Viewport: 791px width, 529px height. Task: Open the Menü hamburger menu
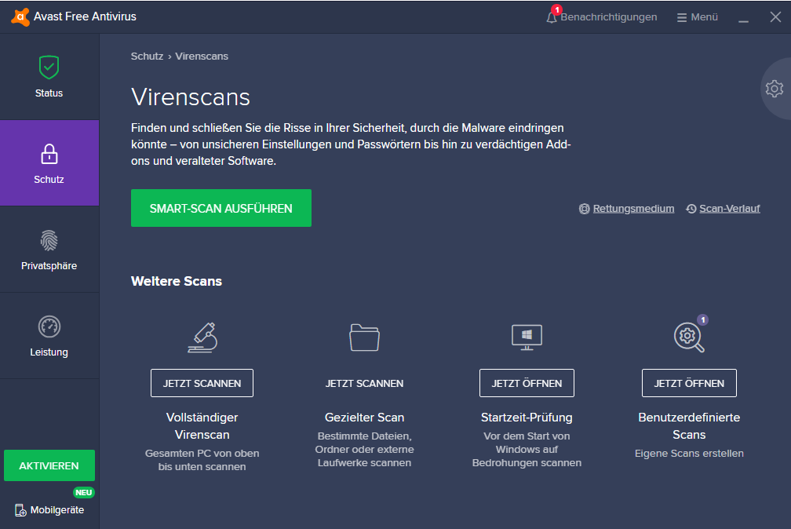pyautogui.click(x=698, y=17)
